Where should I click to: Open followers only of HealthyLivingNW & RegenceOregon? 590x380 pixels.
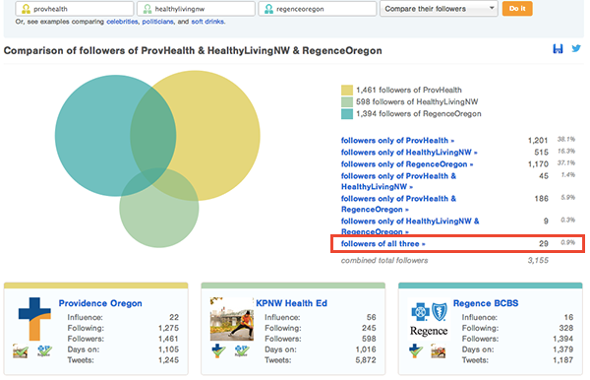[410, 226]
